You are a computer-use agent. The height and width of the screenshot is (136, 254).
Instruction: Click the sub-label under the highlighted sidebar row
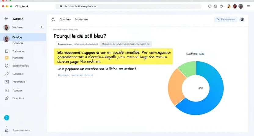pos(17,43)
